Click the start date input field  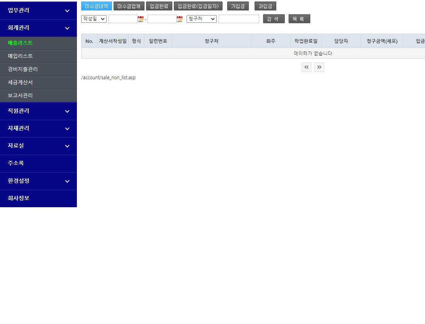click(x=123, y=19)
